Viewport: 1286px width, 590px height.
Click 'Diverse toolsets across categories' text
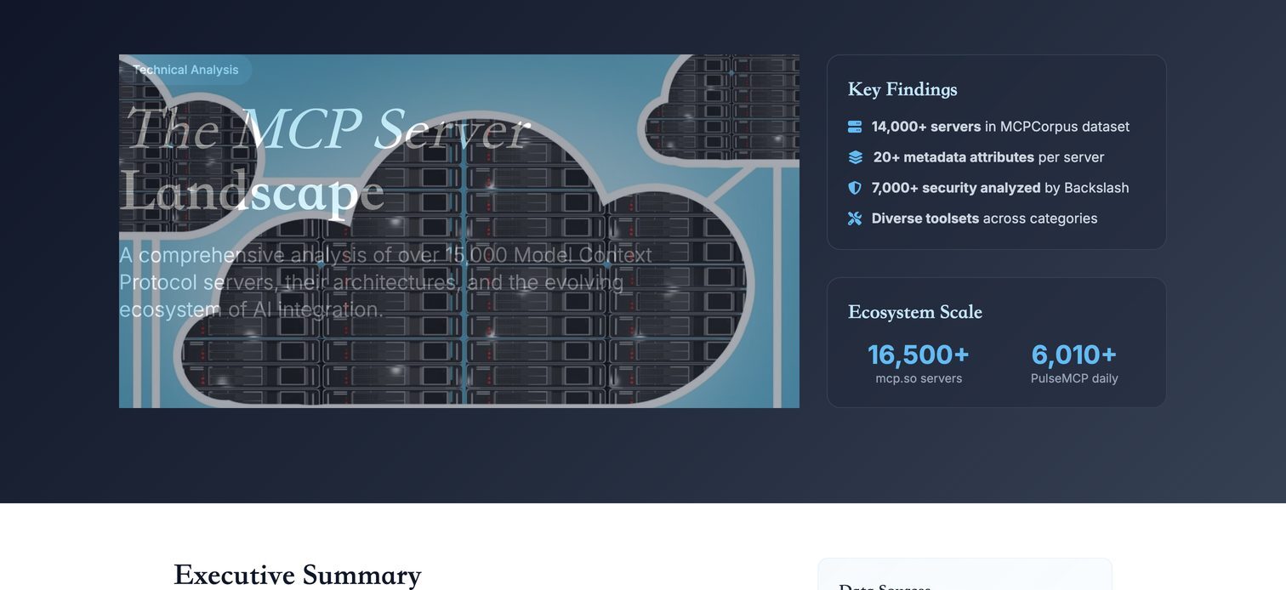pyautogui.click(x=984, y=218)
